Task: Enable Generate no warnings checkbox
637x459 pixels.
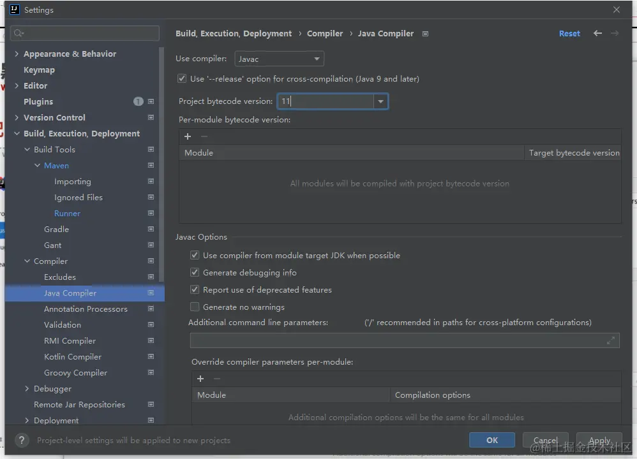Action: pos(195,307)
